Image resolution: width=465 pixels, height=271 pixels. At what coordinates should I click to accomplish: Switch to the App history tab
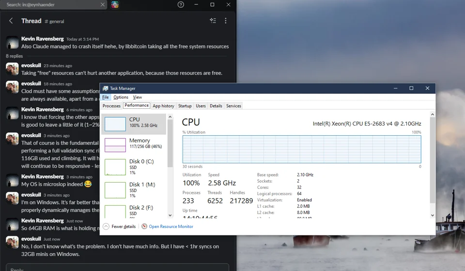coord(163,106)
